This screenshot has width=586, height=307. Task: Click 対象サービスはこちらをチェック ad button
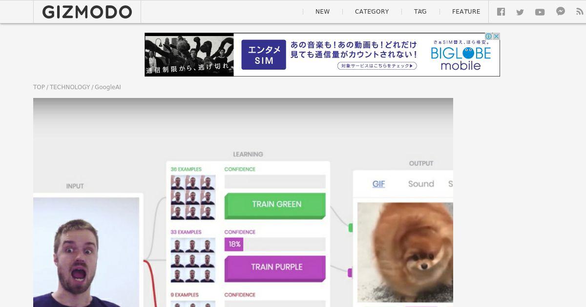pos(377,66)
